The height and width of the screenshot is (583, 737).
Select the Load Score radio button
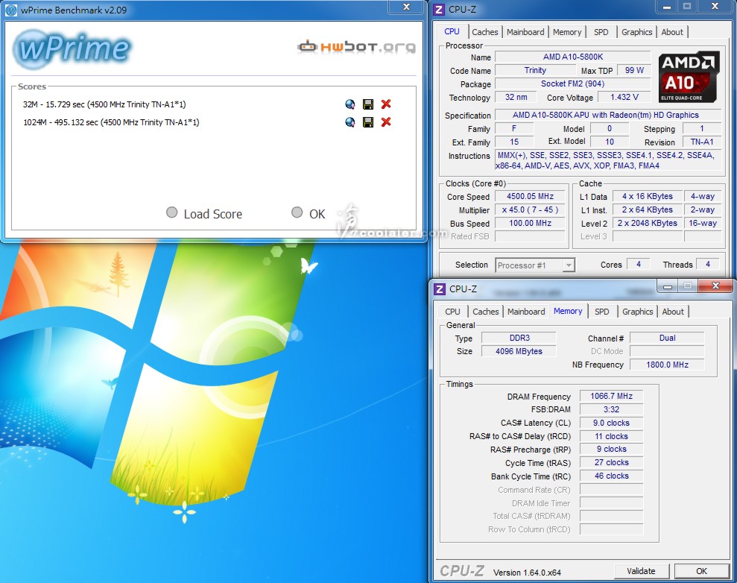click(172, 212)
